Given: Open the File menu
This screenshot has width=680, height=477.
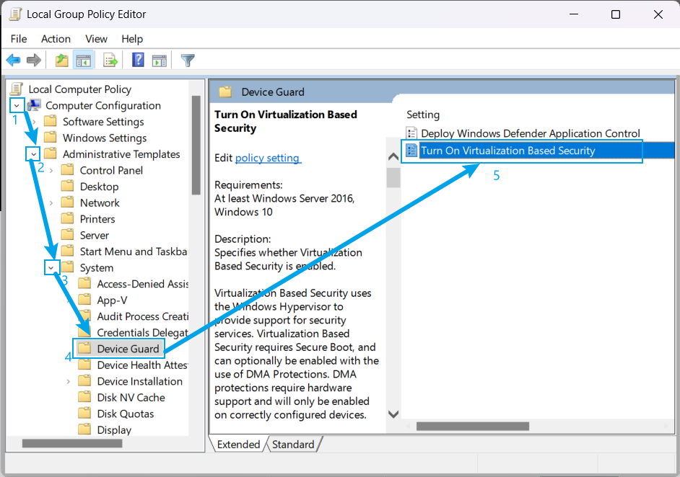Looking at the screenshot, I should coord(19,39).
